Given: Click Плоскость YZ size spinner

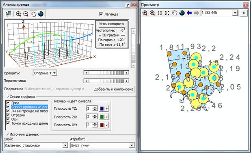Looking at the screenshot, I should 95,108.
